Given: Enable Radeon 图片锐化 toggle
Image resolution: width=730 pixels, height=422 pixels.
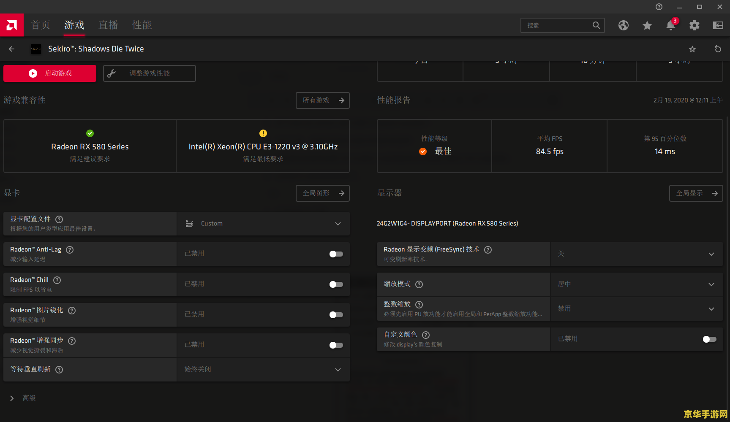Looking at the screenshot, I should tap(336, 315).
